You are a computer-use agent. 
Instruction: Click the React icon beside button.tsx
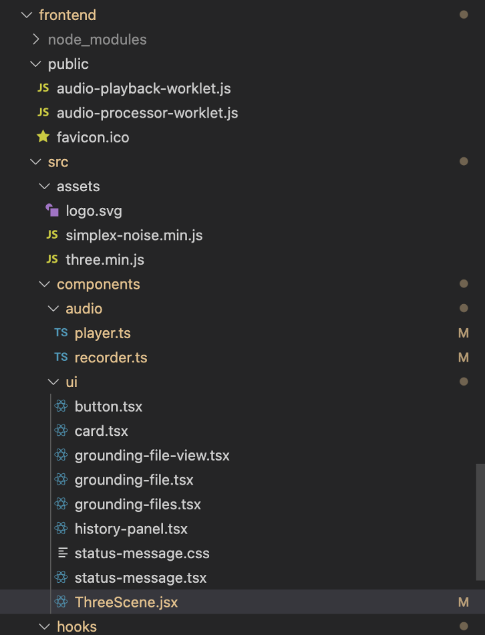61,406
